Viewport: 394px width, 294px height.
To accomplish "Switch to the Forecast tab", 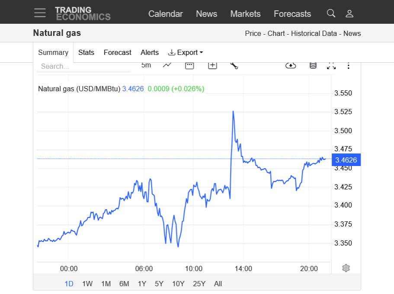I will click(x=117, y=52).
